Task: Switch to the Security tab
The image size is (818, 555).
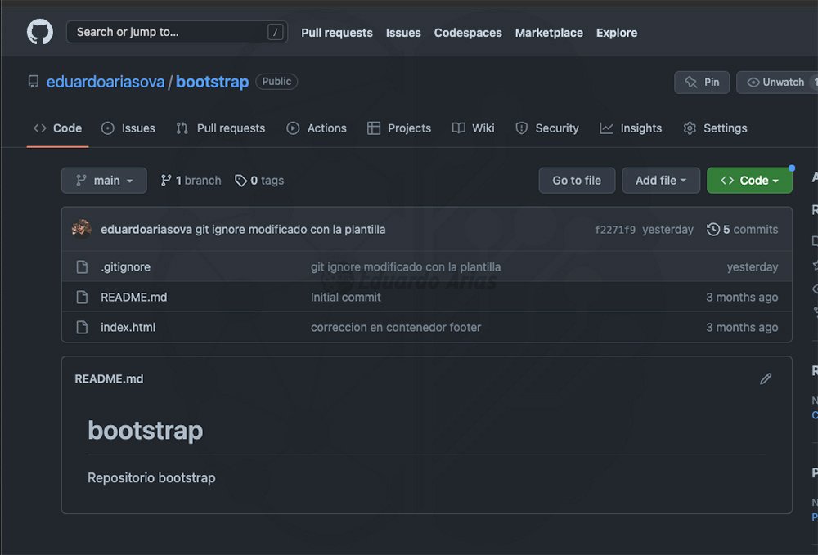Action: pyautogui.click(x=546, y=128)
